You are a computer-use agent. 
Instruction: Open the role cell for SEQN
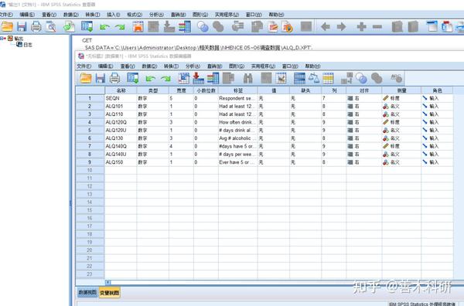point(437,98)
